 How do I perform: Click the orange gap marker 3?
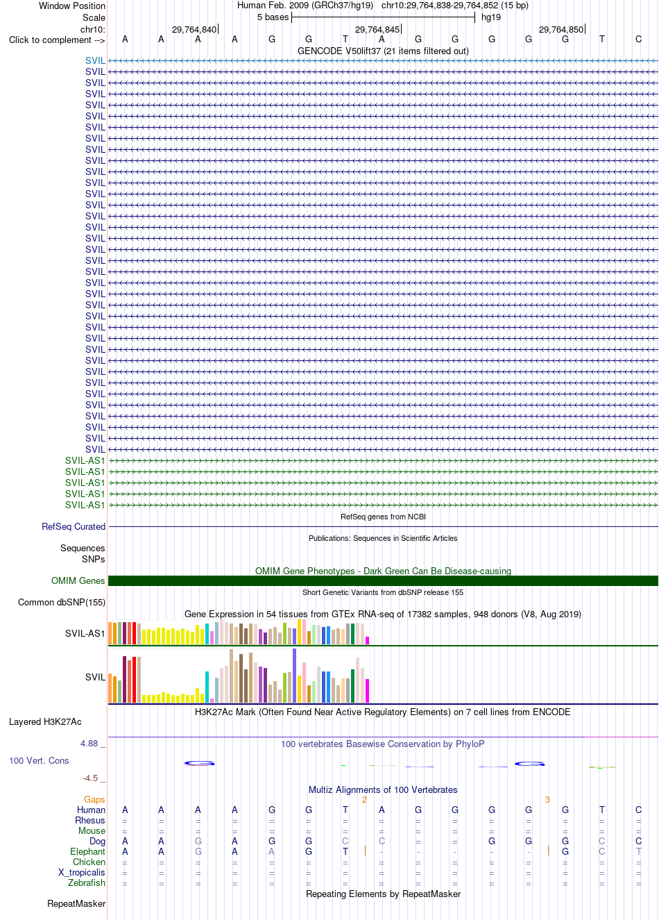point(547,799)
